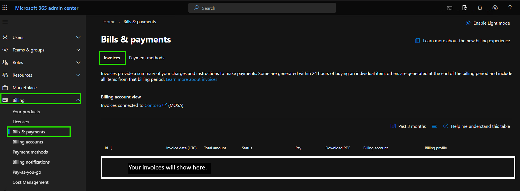Click the Pay column header
This screenshot has height=191, width=520.
point(298,148)
